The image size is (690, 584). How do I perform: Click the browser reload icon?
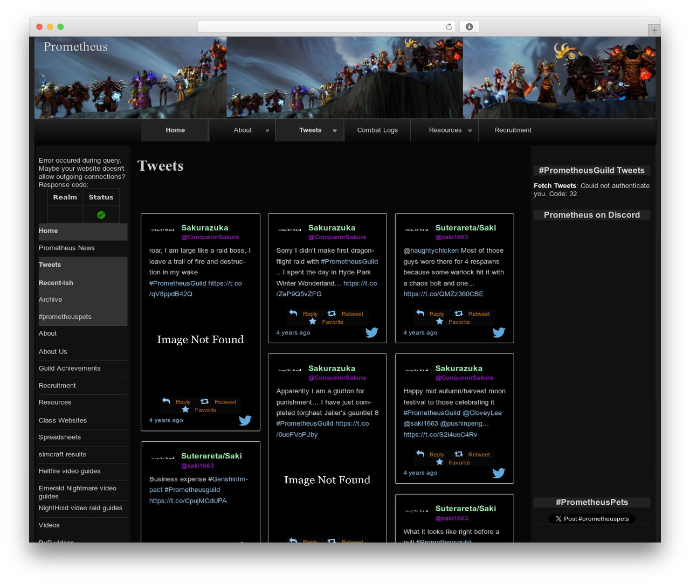(449, 27)
